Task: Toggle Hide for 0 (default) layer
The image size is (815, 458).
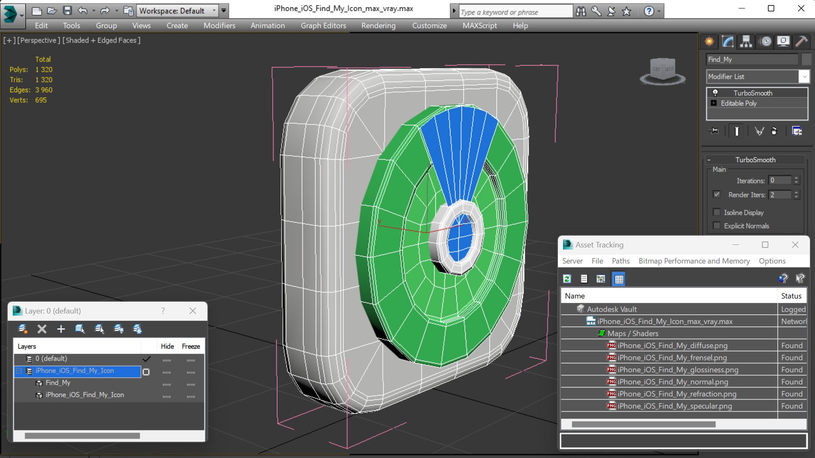Action: [167, 361]
